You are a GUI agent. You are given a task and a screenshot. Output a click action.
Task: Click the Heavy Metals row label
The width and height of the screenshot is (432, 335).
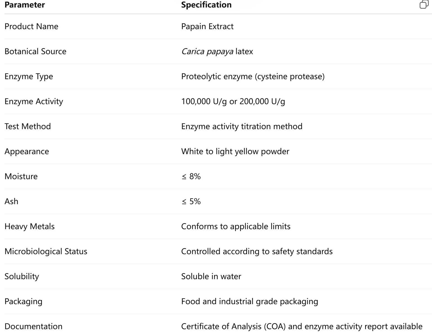[30, 226]
